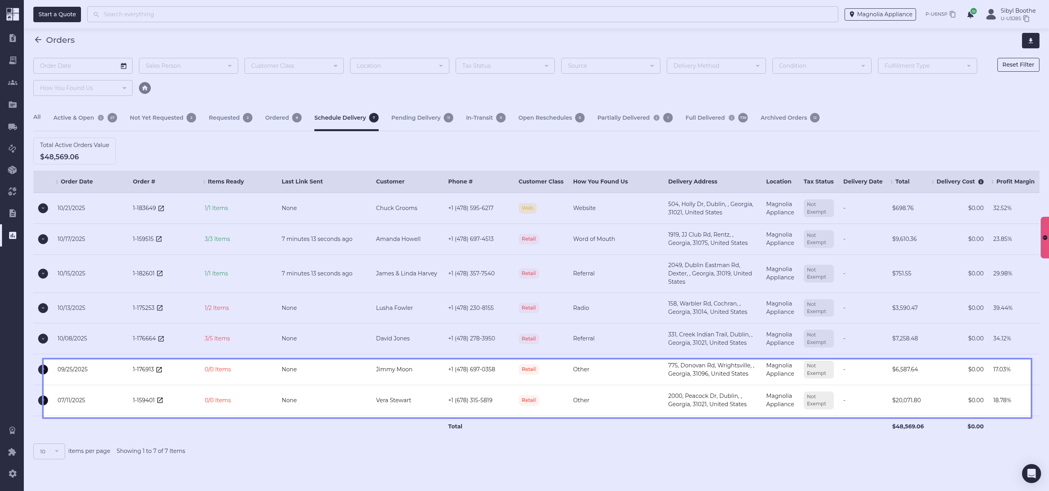The image size is (1049, 491).
Task: Click the delivery truck sidebar icon
Action: (x=13, y=127)
